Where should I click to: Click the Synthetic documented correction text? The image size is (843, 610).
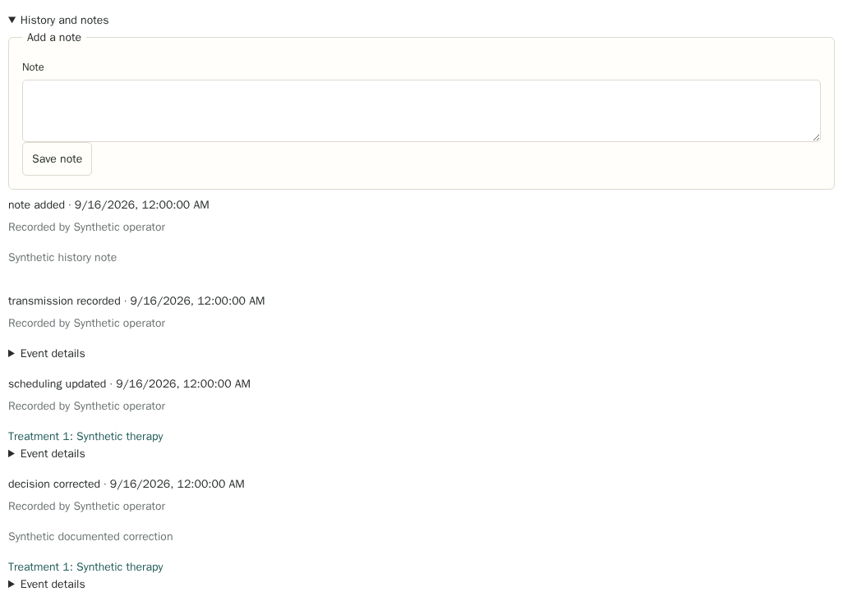pyautogui.click(x=90, y=536)
